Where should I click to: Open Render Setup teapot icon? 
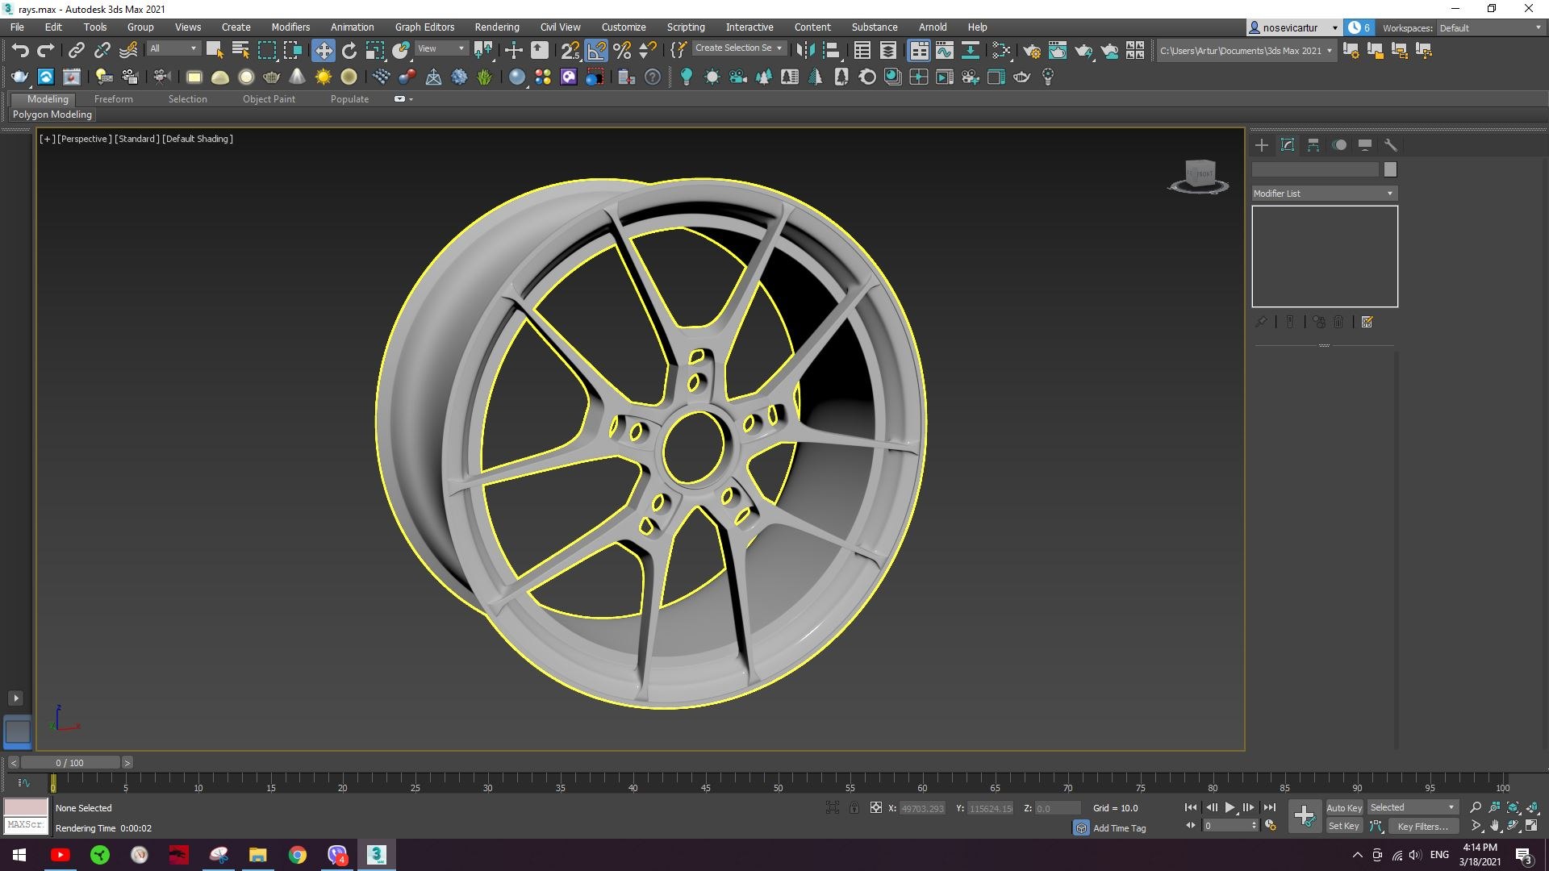pyautogui.click(x=1031, y=51)
